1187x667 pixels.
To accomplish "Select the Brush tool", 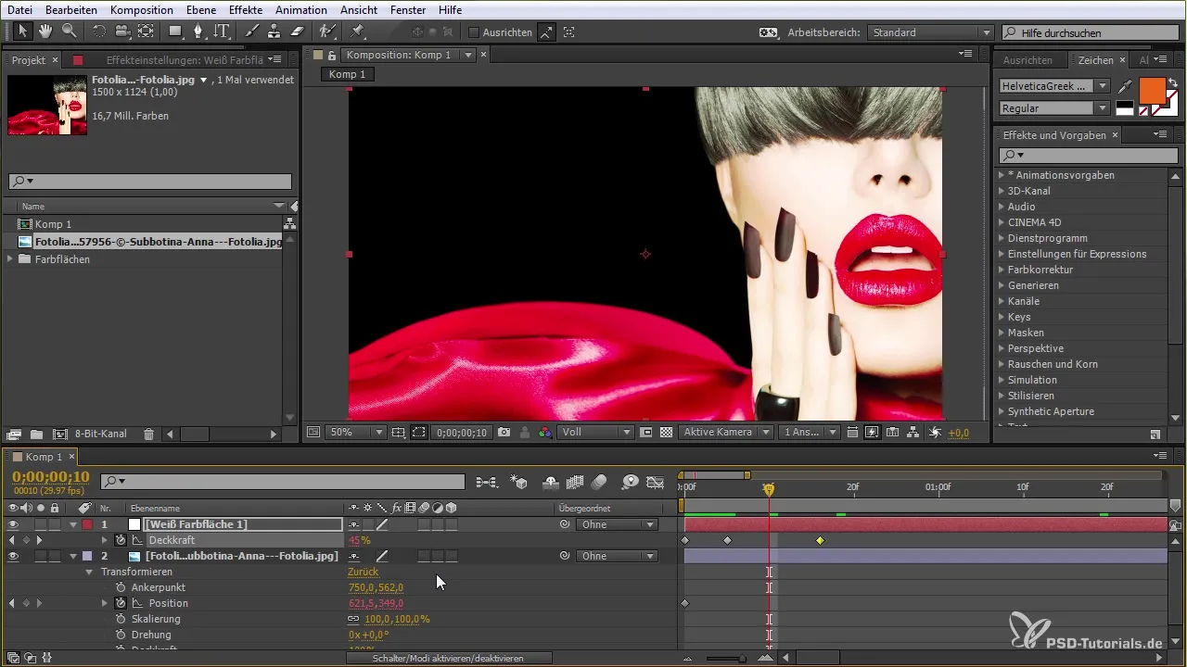I will [251, 31].
